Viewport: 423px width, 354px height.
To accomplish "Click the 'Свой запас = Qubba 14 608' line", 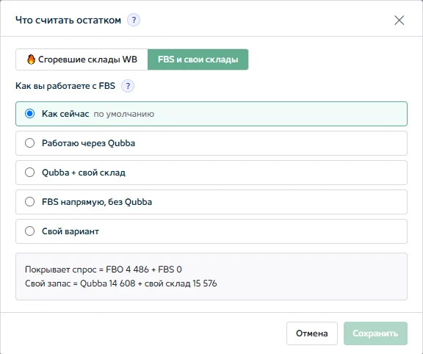I will pyautogui.click(x=121, y=283).
